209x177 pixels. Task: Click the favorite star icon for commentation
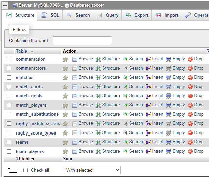point(65,59)
